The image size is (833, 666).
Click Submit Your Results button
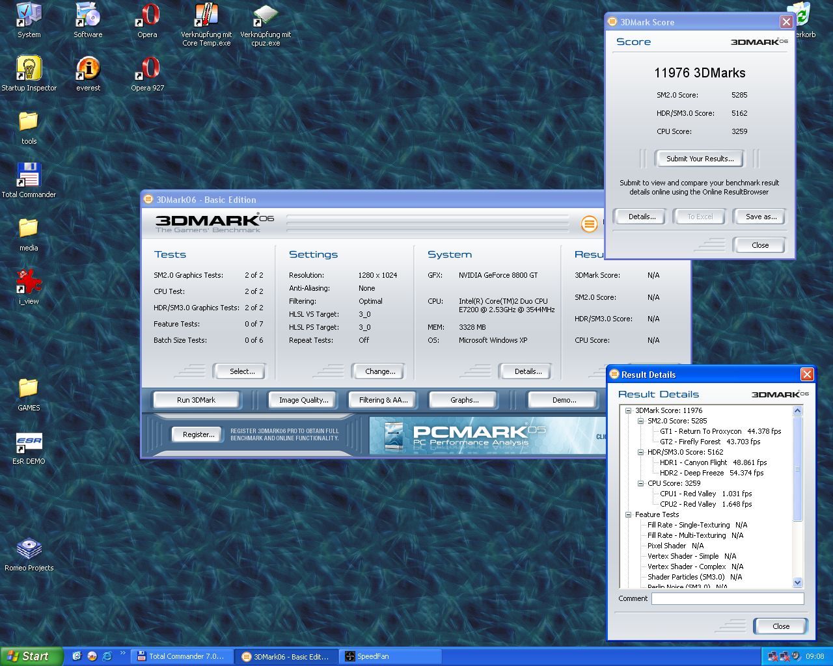click(x=700, y=159)
